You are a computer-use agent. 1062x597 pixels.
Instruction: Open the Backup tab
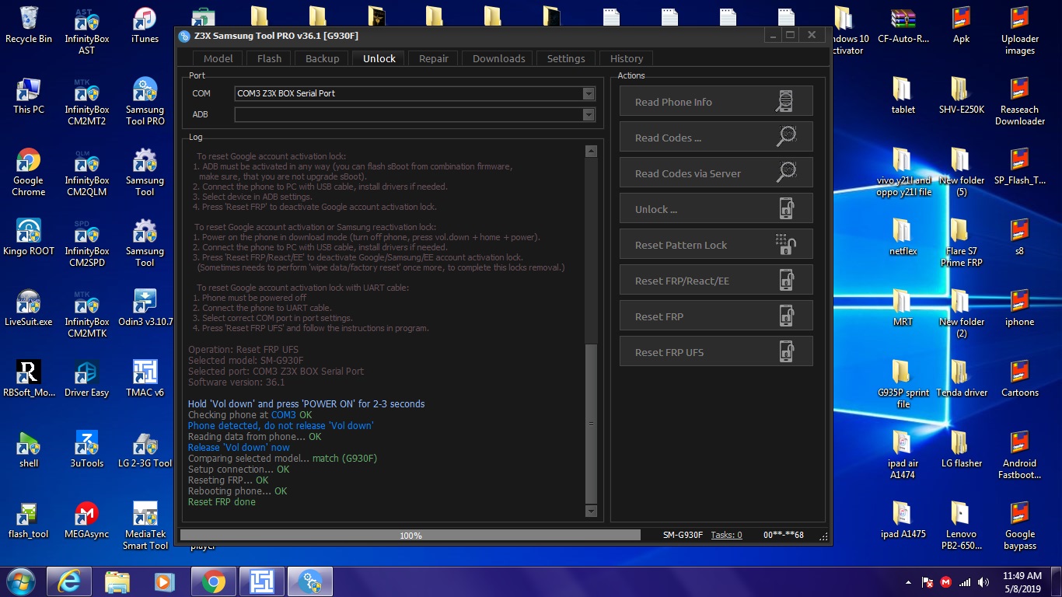coord(322,58)
